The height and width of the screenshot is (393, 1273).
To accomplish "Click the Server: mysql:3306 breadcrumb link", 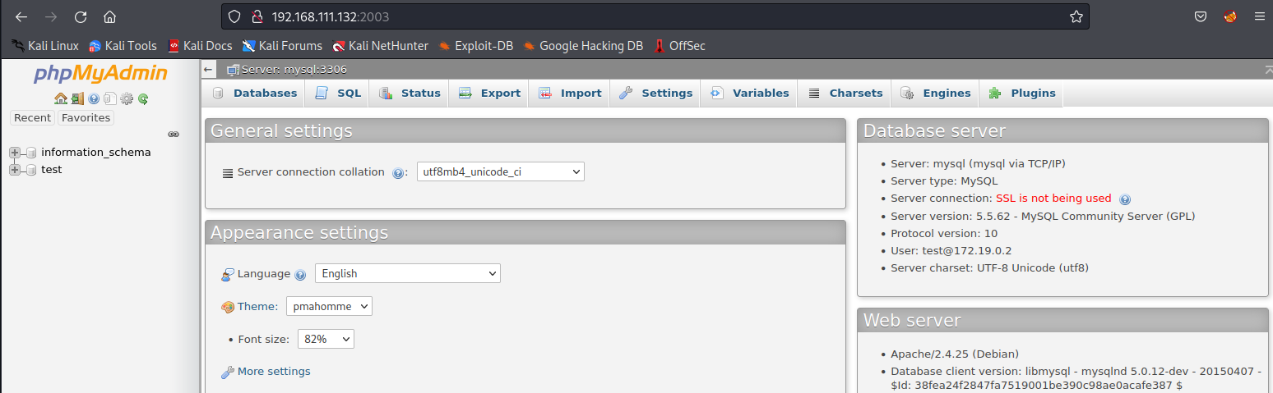I will coord(294,70).
